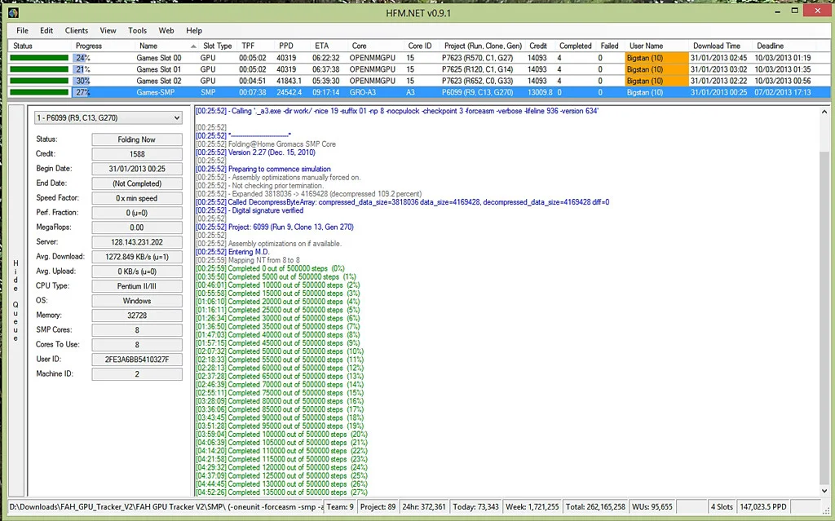Click the HFM.NET app icon in title bar
Viewport: 835px width, 521px height.
(13, 12)
